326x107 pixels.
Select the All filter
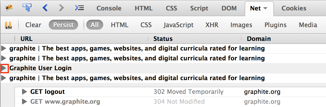tap(95, 25)
